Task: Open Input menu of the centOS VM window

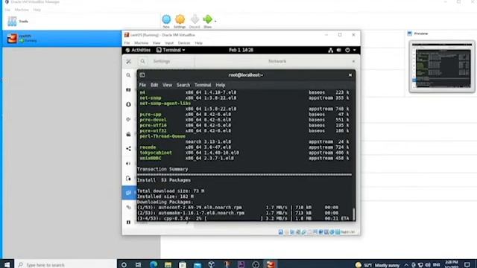Action: 169,43
